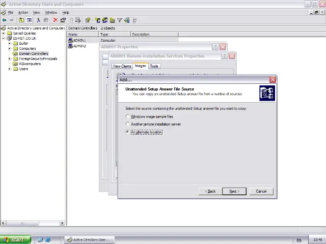
Task: Open Properties via the toolbar icon
Action: pyautogui.click(x=63, y=20)
